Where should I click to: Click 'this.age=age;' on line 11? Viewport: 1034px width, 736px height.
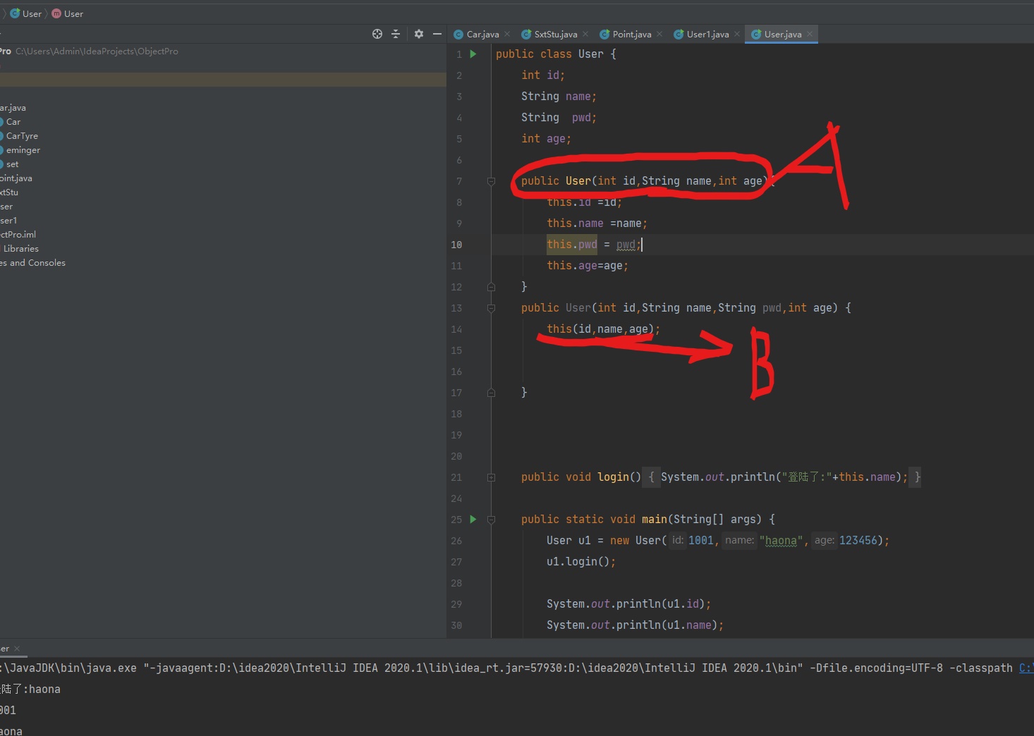588,266
